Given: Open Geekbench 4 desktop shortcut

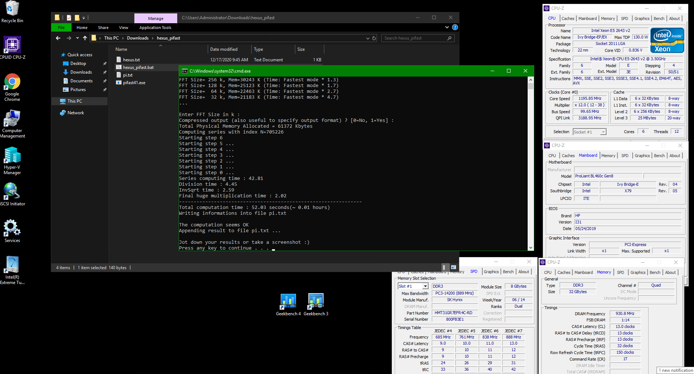Looking at the screenshot, I should point(288,305).
